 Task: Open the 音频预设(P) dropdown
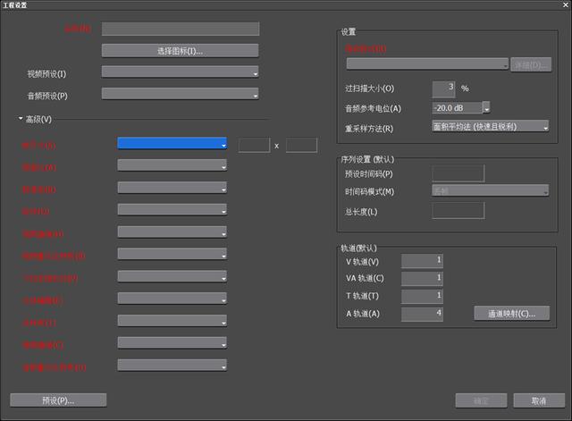point(181,93)
